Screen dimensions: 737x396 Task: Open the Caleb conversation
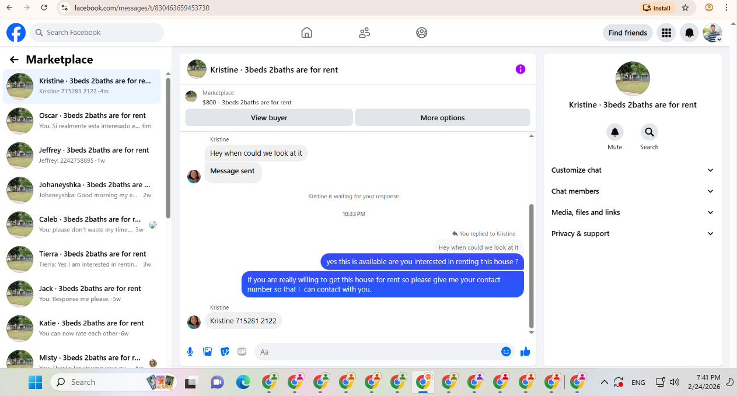coord(82,225)
